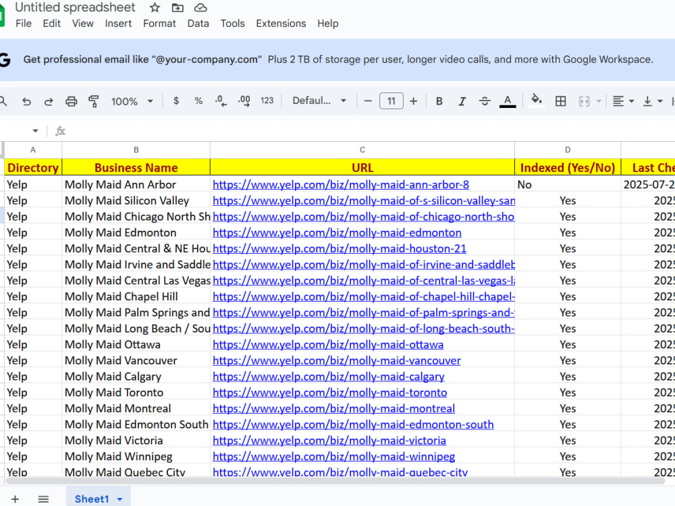Increase font size with plus
Viewport: 675px width, 506px height.
point(413,101)
